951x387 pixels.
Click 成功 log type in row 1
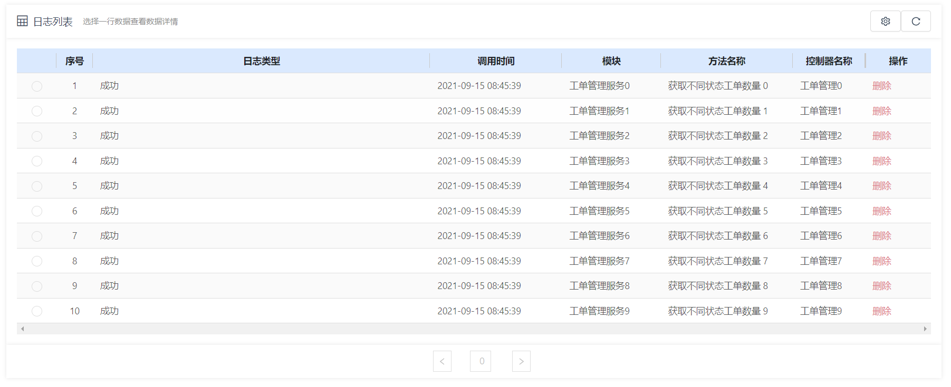110,86
